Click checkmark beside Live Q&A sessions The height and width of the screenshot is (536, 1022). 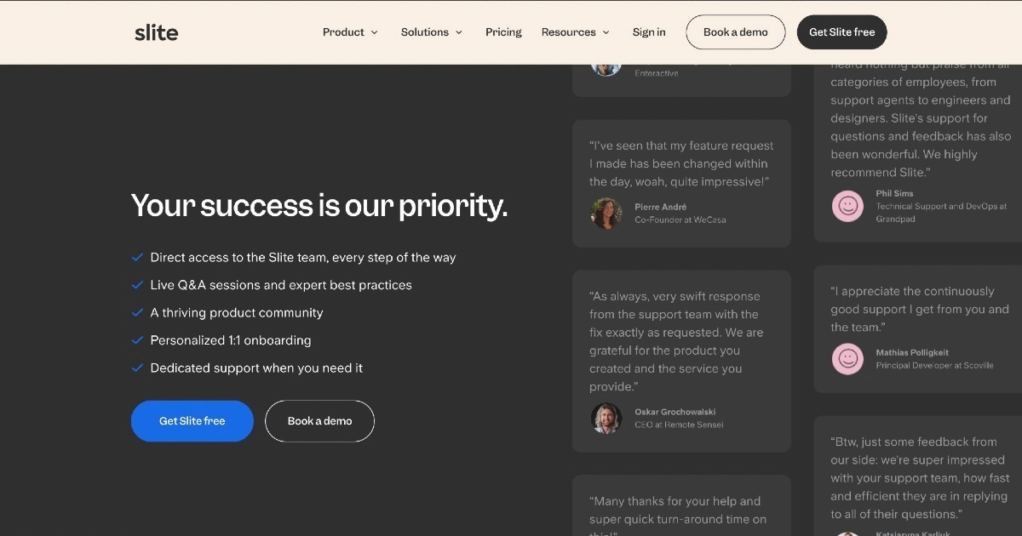tap(137, 285)
